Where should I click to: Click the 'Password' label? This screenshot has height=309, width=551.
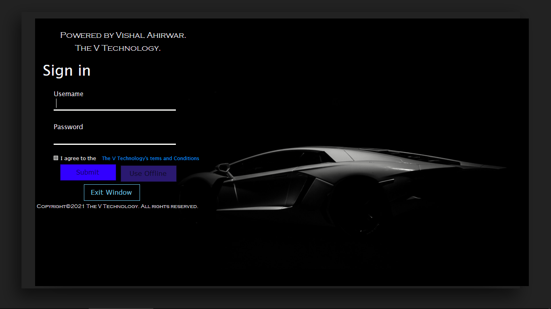click(68, 127)
